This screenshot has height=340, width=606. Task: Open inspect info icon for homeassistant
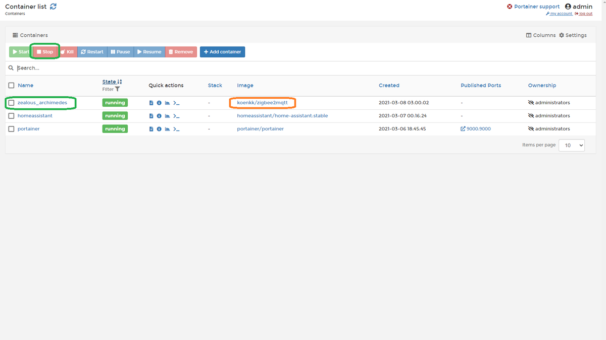(x=159, y=116)
